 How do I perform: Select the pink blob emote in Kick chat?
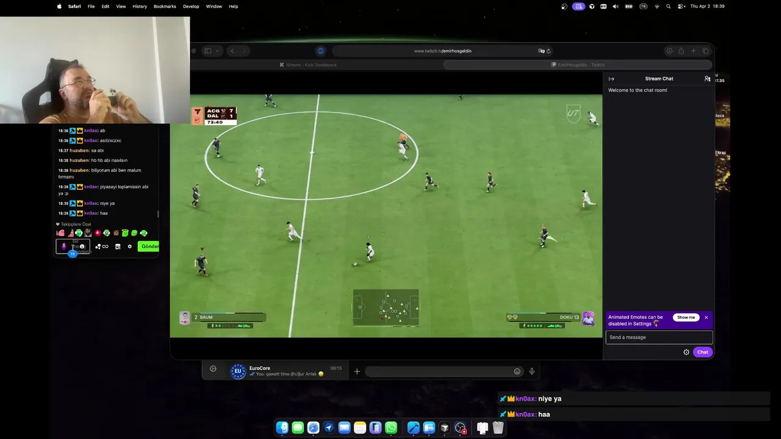click(60, 233)
